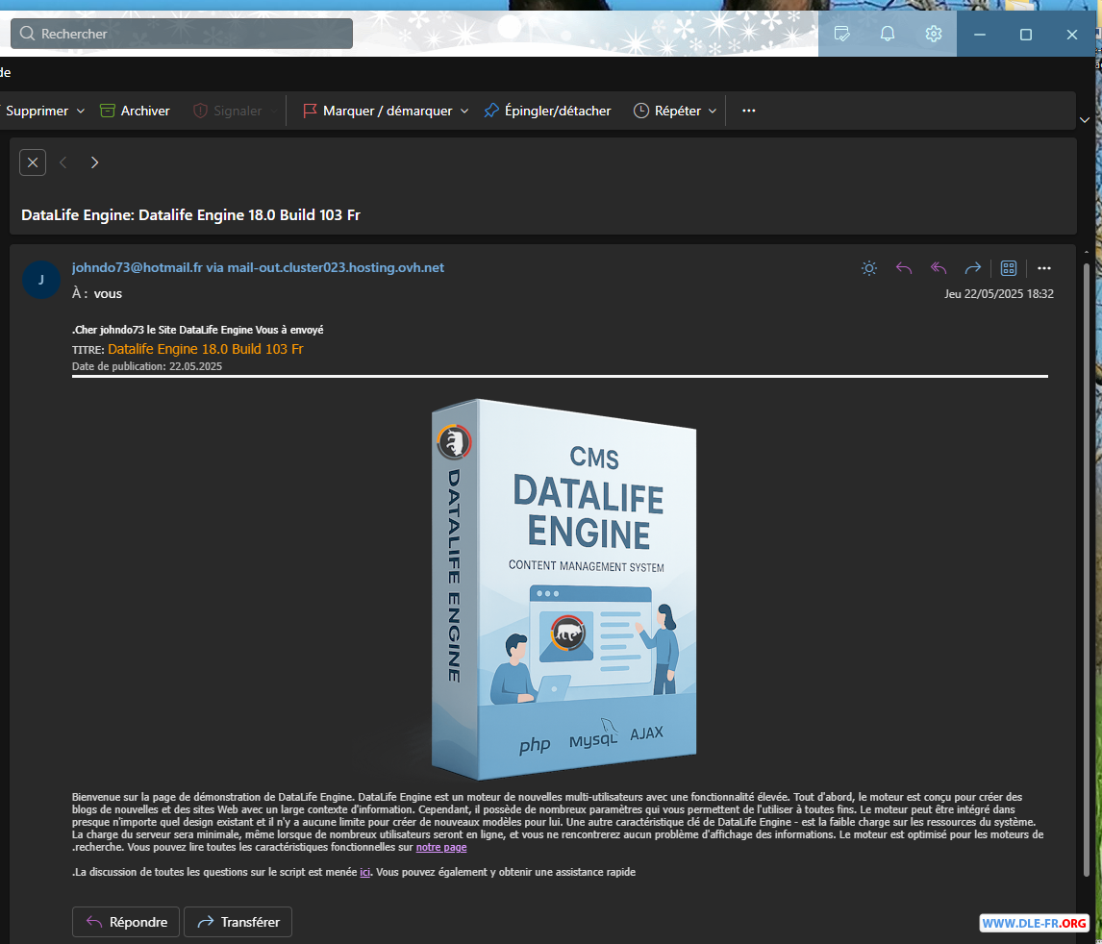The width and height of the screenshot is (1102, 944).
Task: Click the Rechercher search field
Action: click(182, 34)
